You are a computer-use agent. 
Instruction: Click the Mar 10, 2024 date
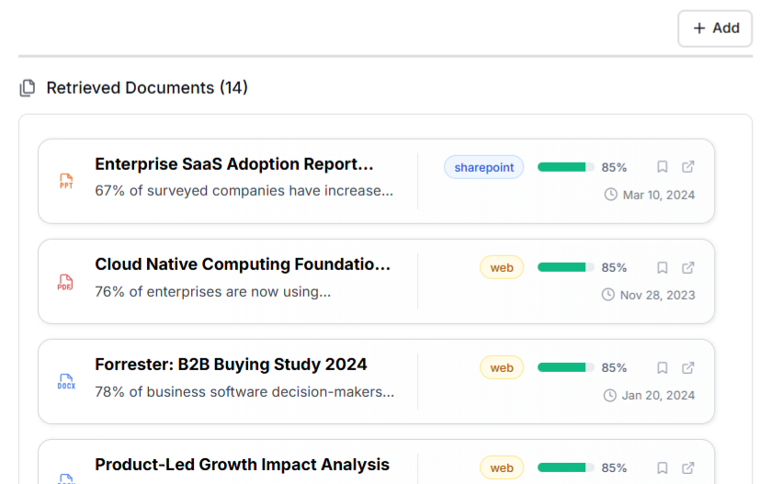pyautogui.click(x=658, y=195)
